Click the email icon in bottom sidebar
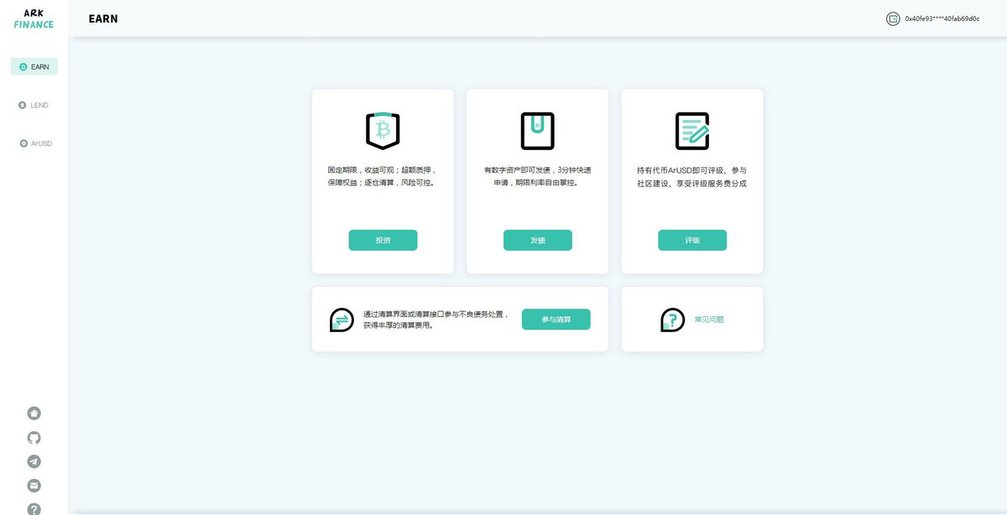The width and height of the screenshot is (1007, 515). (x=34, y=485)
